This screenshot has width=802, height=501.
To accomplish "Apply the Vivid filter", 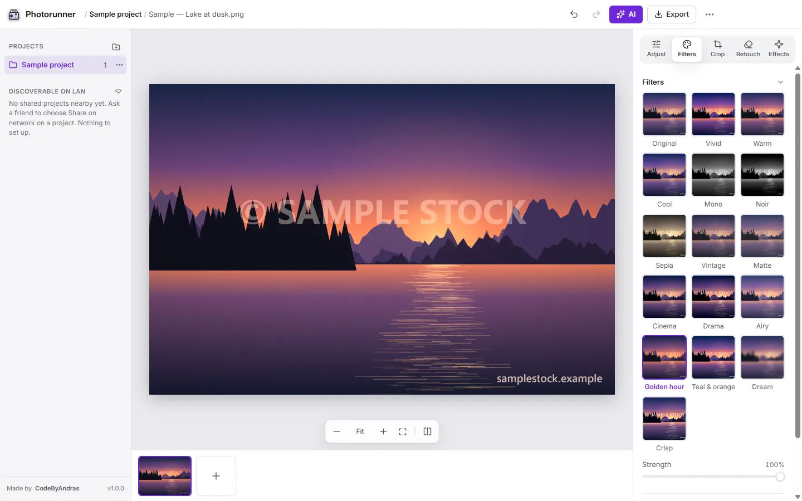I will pos(713,120).
